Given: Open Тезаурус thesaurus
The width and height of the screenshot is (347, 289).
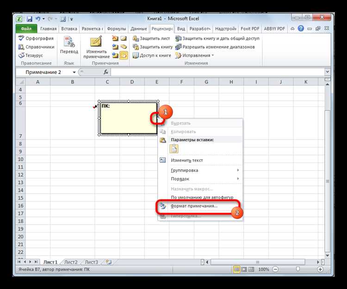Looking at the screenshot, I should 31,55.
